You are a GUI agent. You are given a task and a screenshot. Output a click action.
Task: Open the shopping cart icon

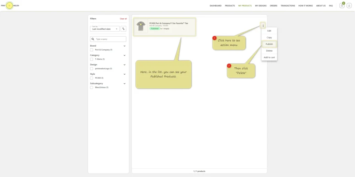[342, 6]
